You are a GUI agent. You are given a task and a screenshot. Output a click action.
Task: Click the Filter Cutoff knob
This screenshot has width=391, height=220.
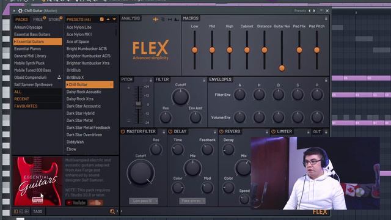180,97
